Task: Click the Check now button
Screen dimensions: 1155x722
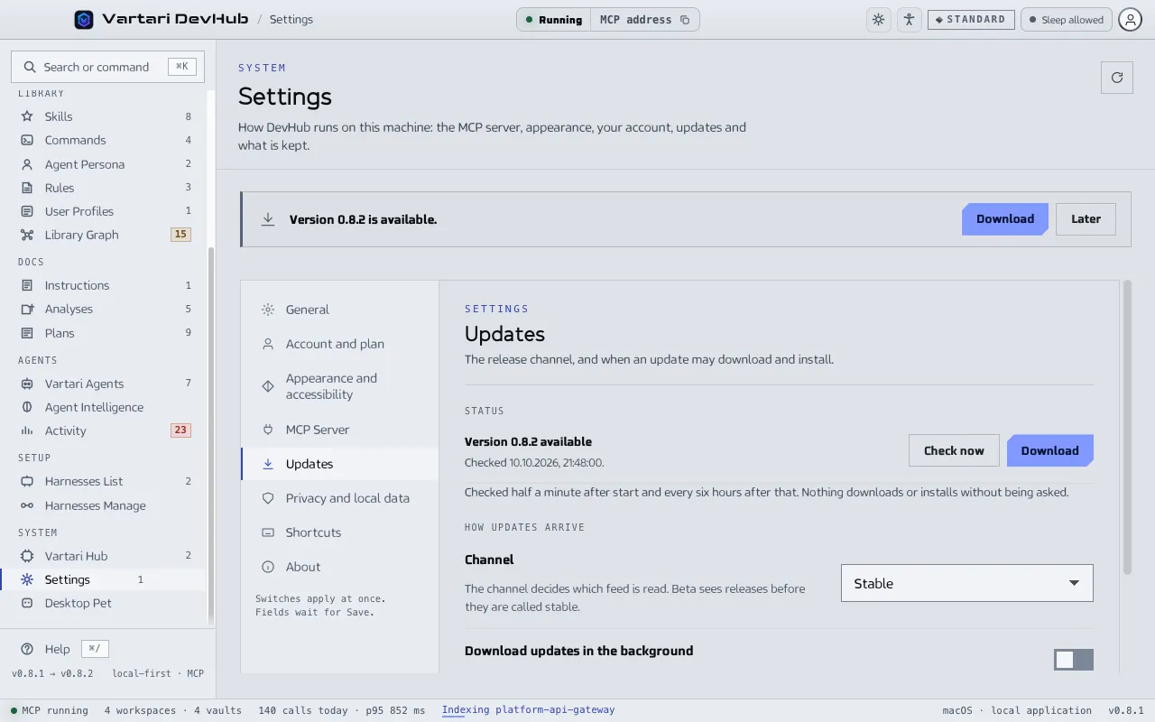Action: pos(954,450)
